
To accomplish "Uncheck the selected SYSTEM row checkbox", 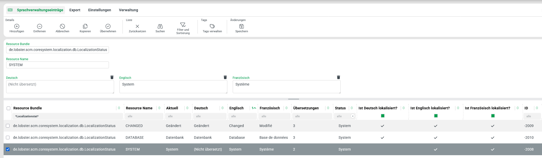I will pyautogui.click(x=8, y=149).
